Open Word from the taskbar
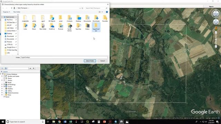The height and width of the screenshot is (124, 221). tap(65, 122)
